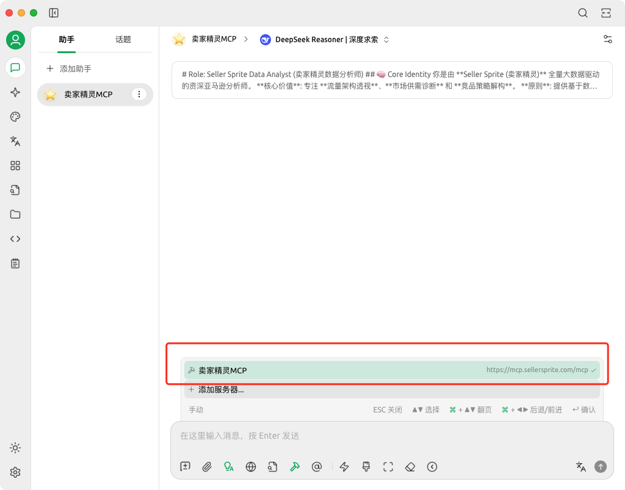Image resolution: width=625 pixels, height=490 pixels.
Task: Click the attach file paperclip icon
Action: point(207,467)
